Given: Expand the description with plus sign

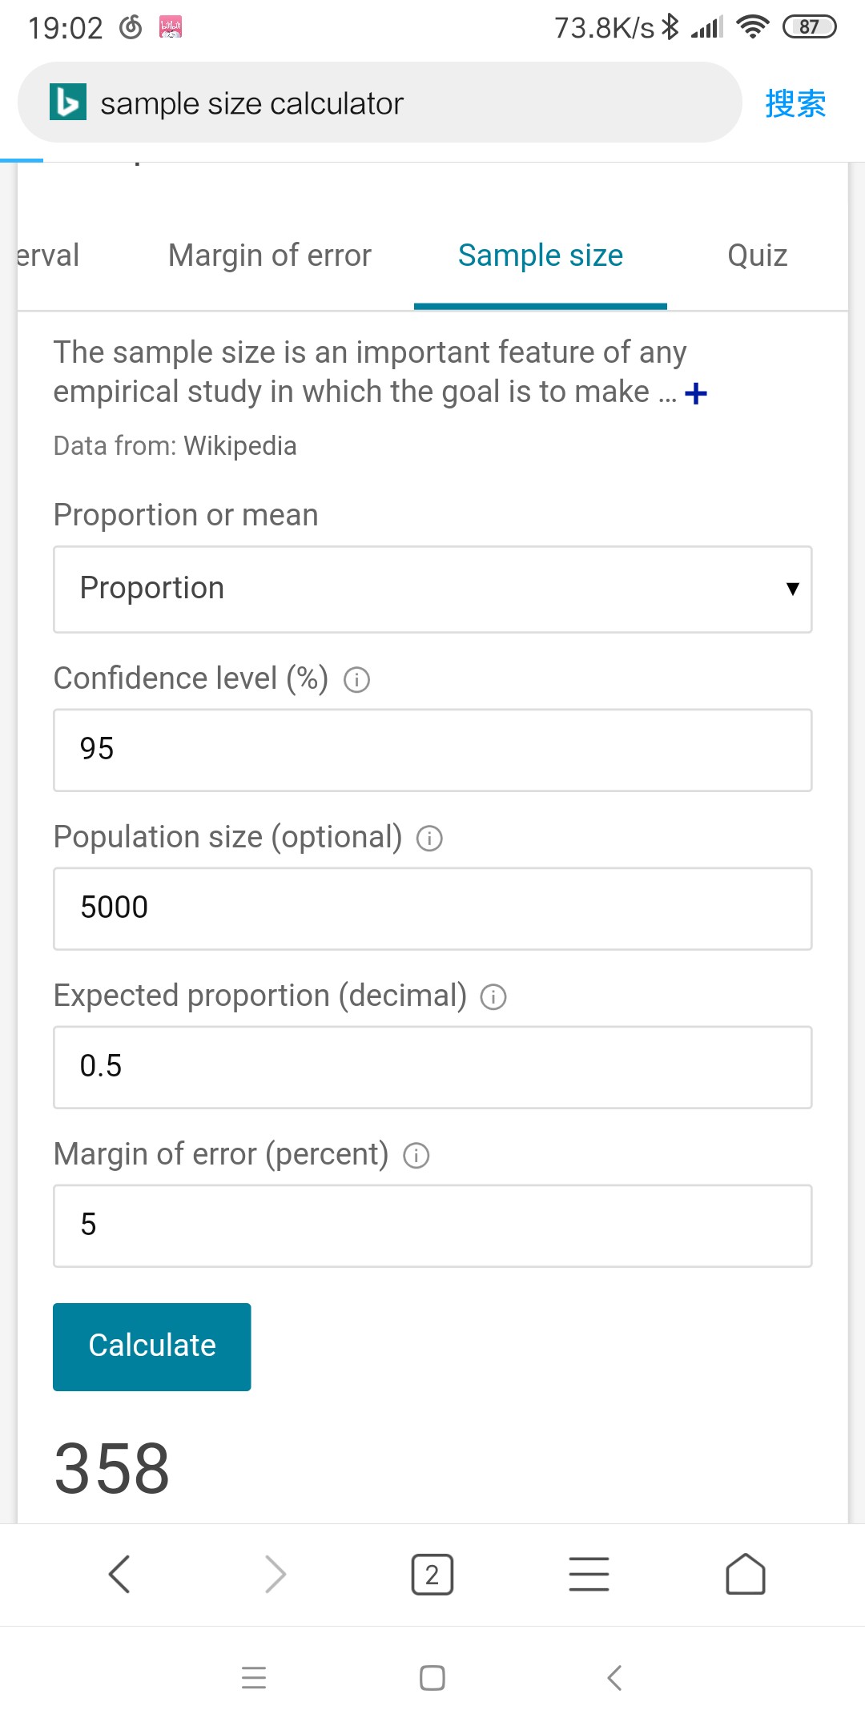Looking at the screenshot, I should point(696,393).
